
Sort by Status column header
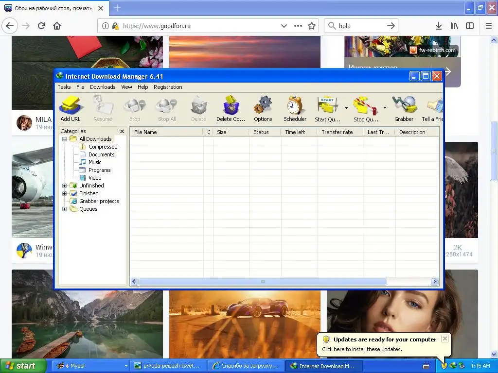265,132
